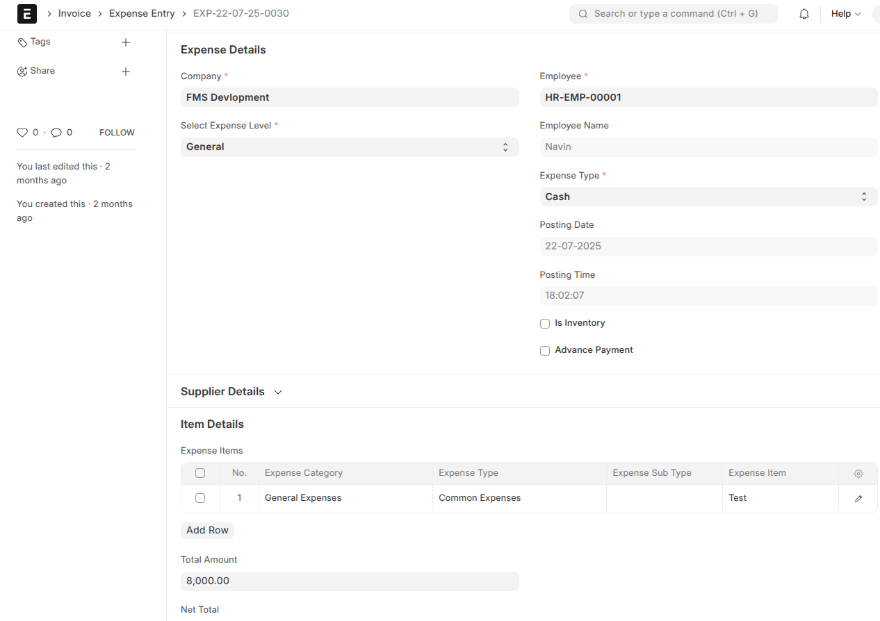The width and height of the screenshot is (880, 621).
Task: Check the select-all checkbox in table header
Action: click(200, 473)
